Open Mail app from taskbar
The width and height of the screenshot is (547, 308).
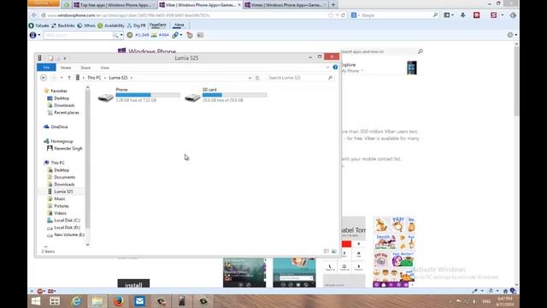139,301
